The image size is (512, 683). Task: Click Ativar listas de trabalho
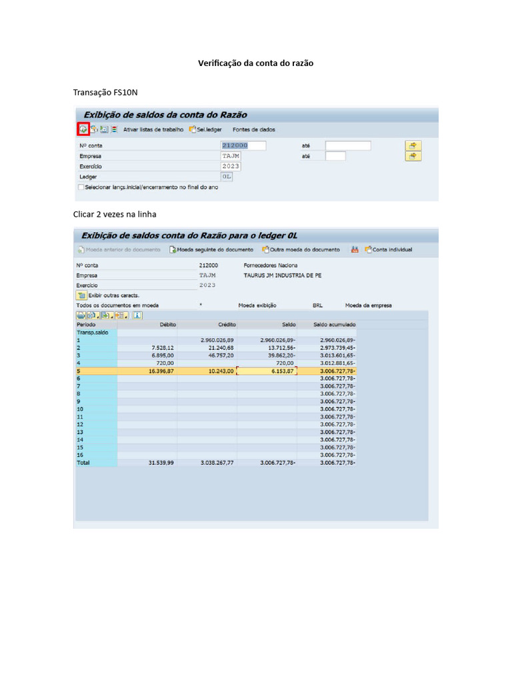coord(153,129)
